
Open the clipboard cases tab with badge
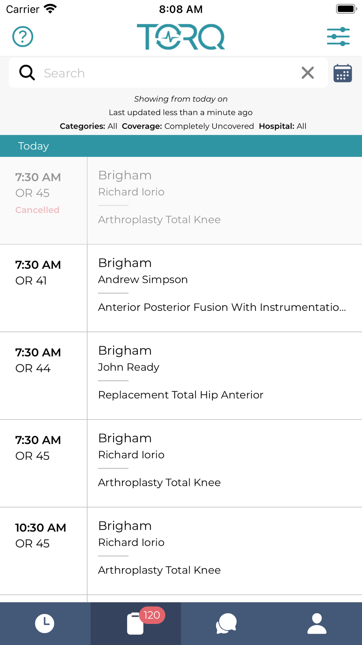pos(136,624)
